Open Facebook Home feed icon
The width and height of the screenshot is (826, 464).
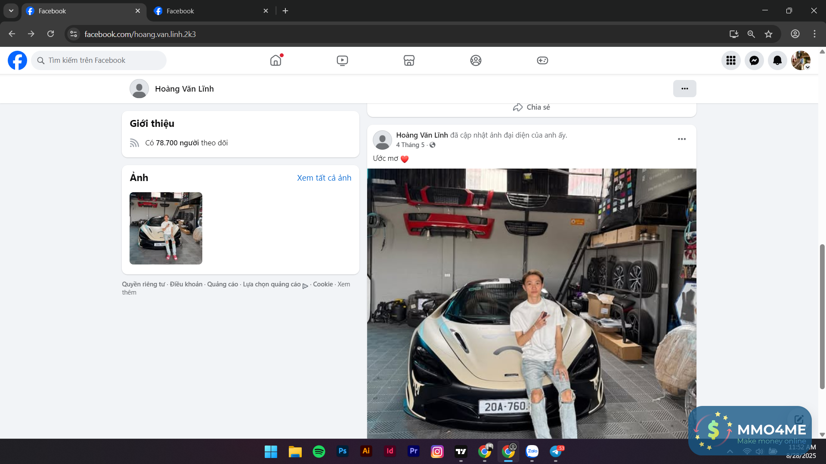(x=275, y=61)
